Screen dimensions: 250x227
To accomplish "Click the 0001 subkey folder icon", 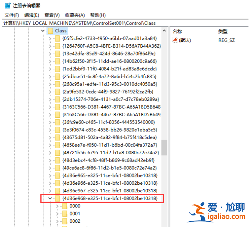I will click(x=65, y=214).
